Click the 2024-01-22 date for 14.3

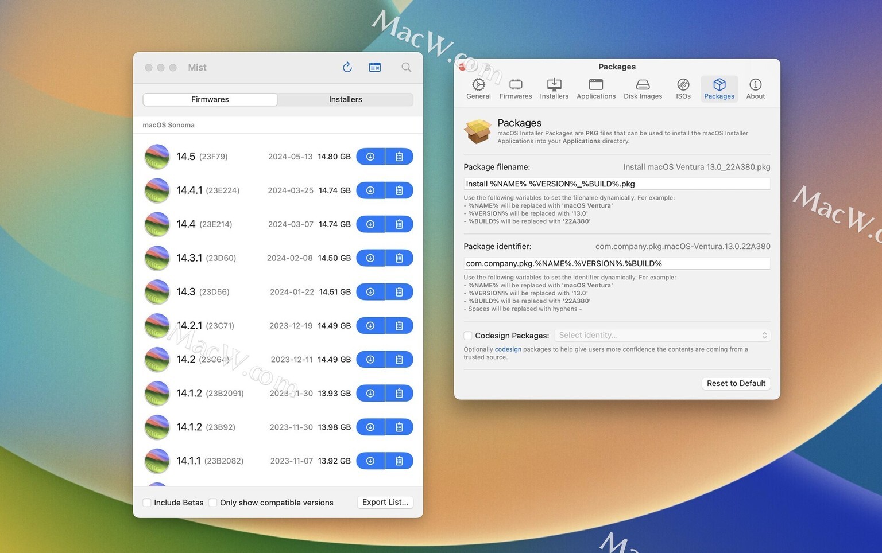click(292, 292)
